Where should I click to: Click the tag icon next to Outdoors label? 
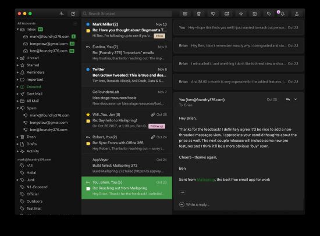tap(23, 202)
